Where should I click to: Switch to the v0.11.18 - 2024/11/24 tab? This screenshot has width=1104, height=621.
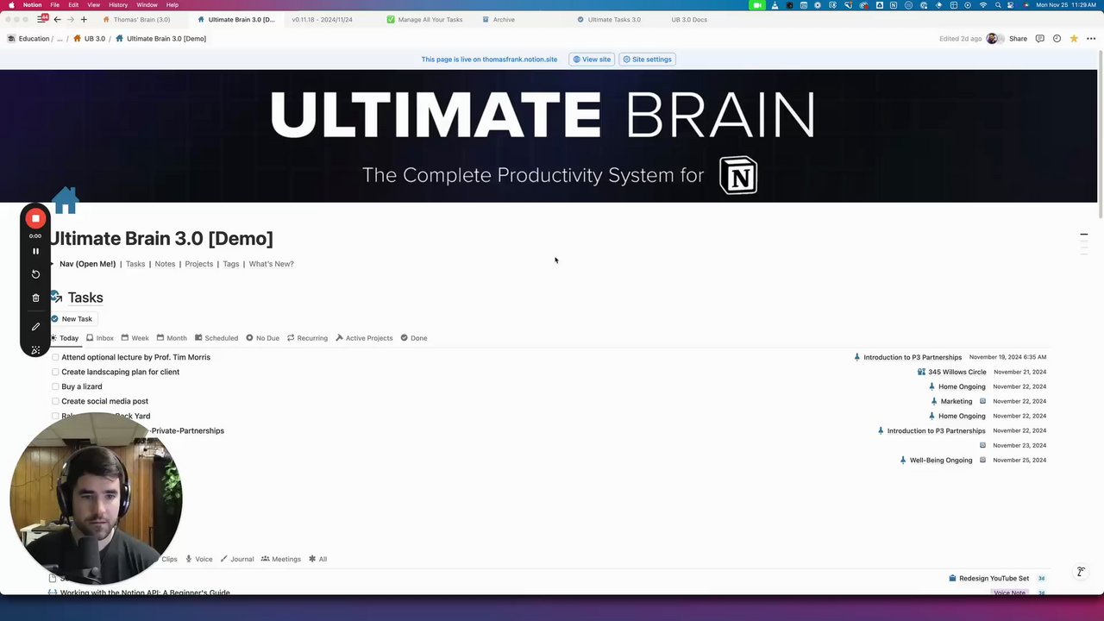pos(323,19)
